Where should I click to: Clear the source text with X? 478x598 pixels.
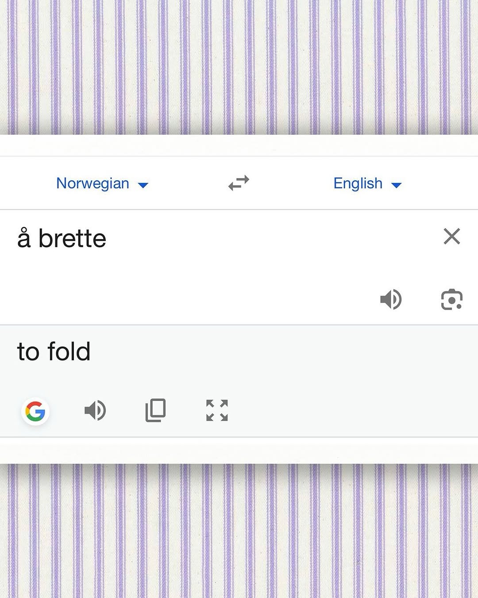451,236
